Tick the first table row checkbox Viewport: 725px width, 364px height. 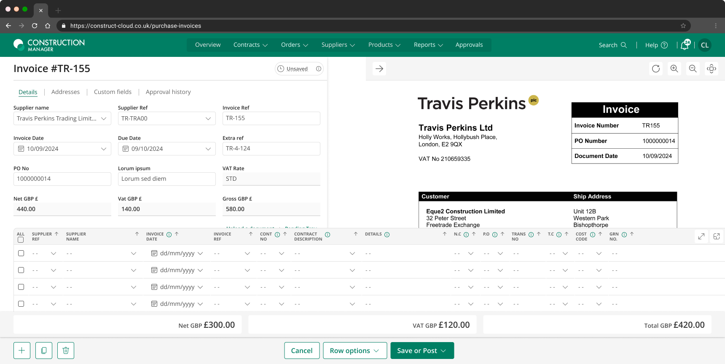pyautogui.click(x=21, y=253)
